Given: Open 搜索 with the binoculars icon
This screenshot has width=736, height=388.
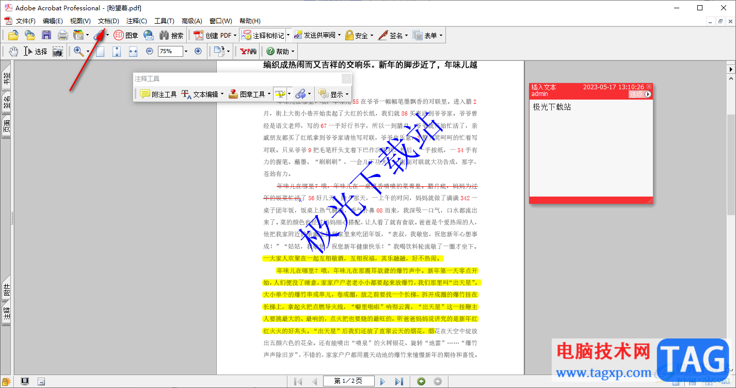Looking at the screenshot, I should [x=171, y=36].
